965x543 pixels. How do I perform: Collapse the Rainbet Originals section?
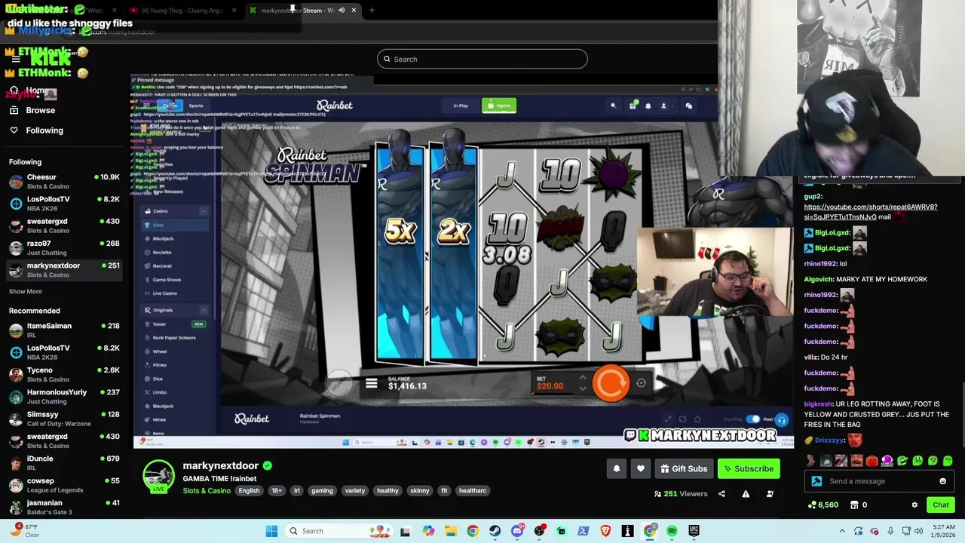point(203,310)
